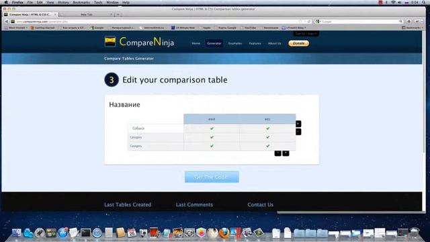The image size is (430, 242).
Task: Open the Firefox menu
Action: click(17, 2)
